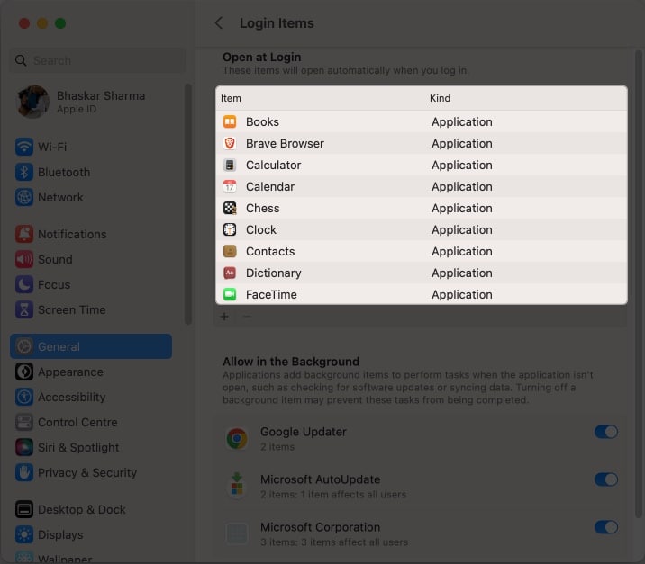Click '2 items' under Google Updater

pos(277,446)
